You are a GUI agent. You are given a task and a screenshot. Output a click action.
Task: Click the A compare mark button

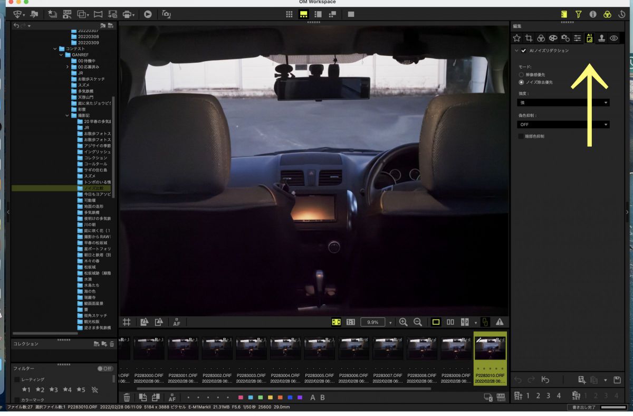[313, 398]
